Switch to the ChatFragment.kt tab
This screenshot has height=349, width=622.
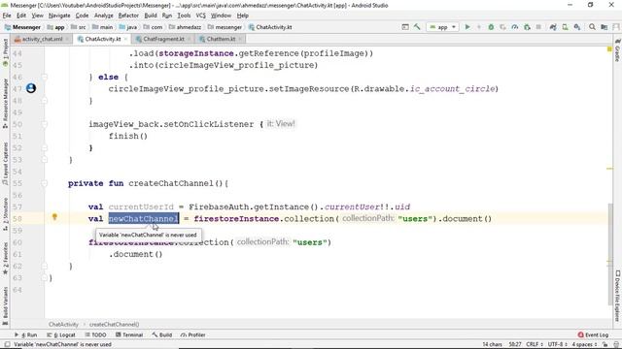click(x=163, y=39)
